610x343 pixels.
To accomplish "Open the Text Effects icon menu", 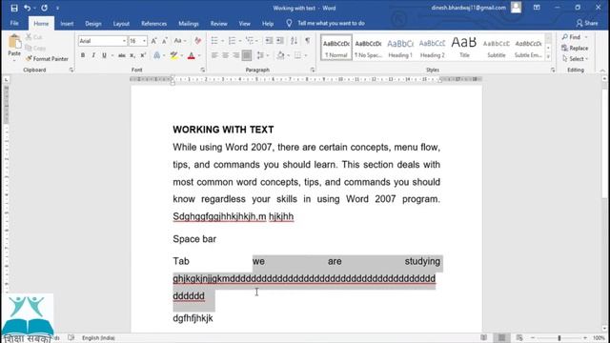I will click(156, 55).
